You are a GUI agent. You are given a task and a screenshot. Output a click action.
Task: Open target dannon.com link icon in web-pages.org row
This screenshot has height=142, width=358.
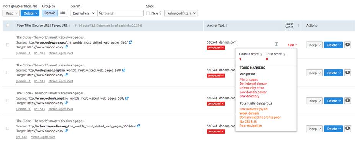[x=66, y=75]
